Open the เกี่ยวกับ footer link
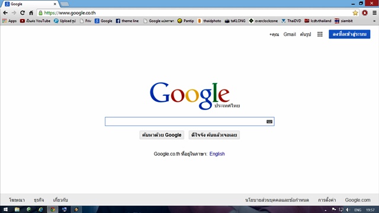 pyautogui.click(x=60, y=200)
